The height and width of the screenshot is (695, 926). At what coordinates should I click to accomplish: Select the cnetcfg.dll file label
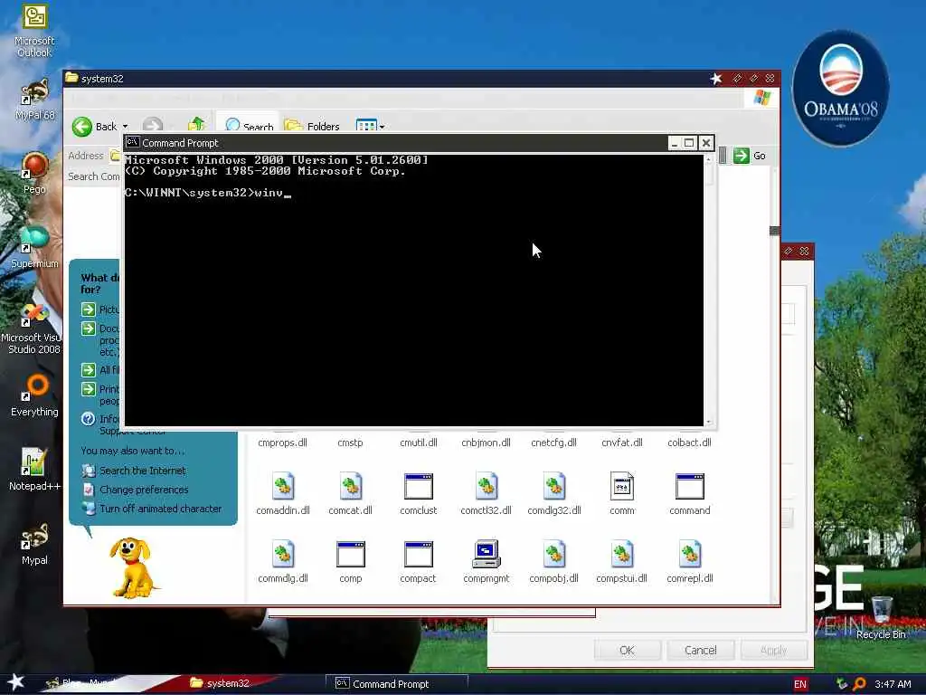coord(553,443)
